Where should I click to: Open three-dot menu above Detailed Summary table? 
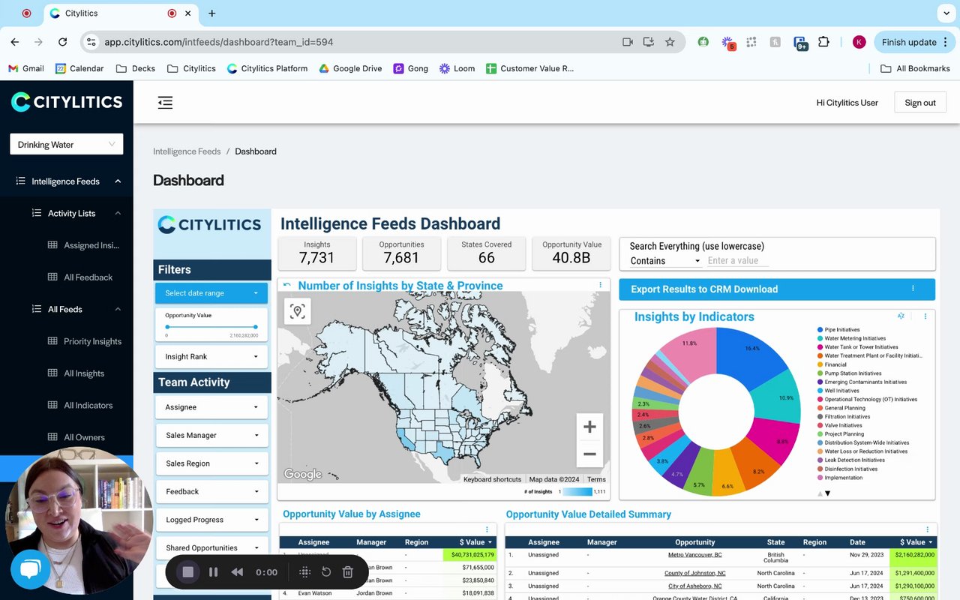click(928, 529)
